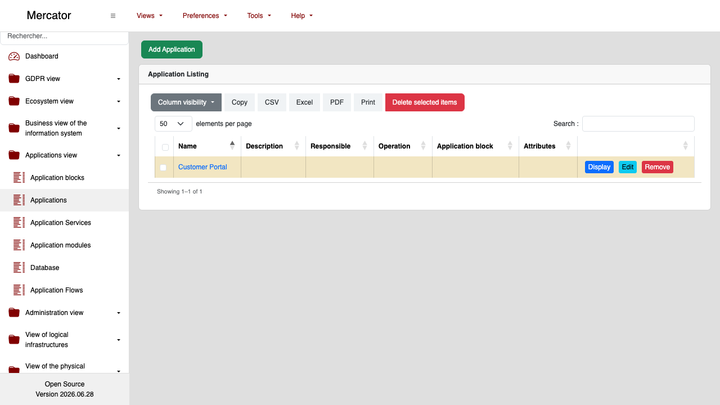The height and width of the screenshot is (405, 720).
Task: Click the Application Services list icon
Action: coord(19,223)
